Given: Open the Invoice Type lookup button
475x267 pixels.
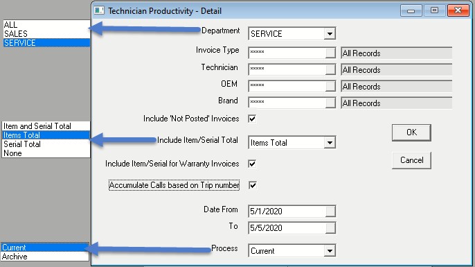Looking at the screenshot, I should (330, 53).
